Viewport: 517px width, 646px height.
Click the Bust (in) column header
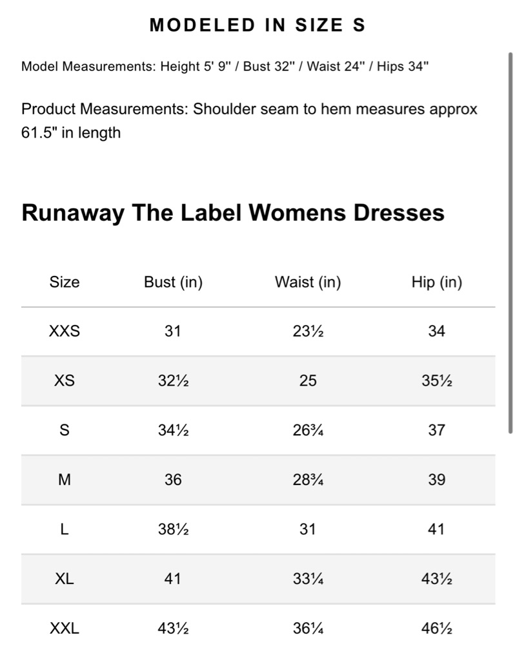tap(173, 282)
